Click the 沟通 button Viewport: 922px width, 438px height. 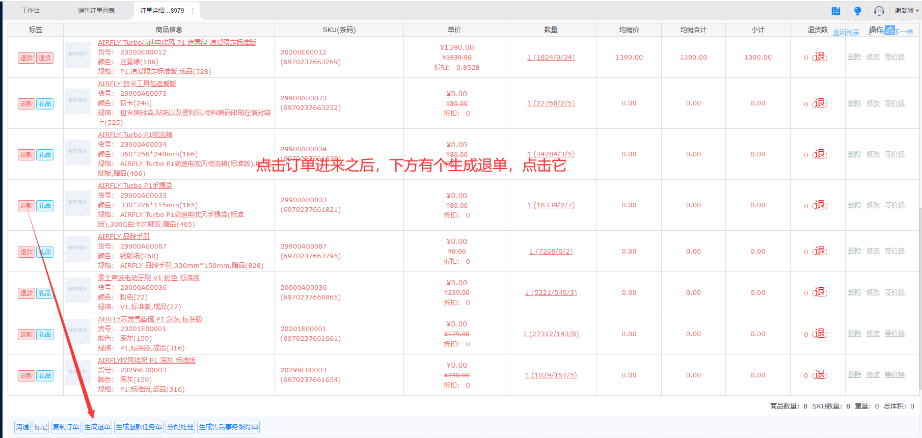(x=22, y=427)
